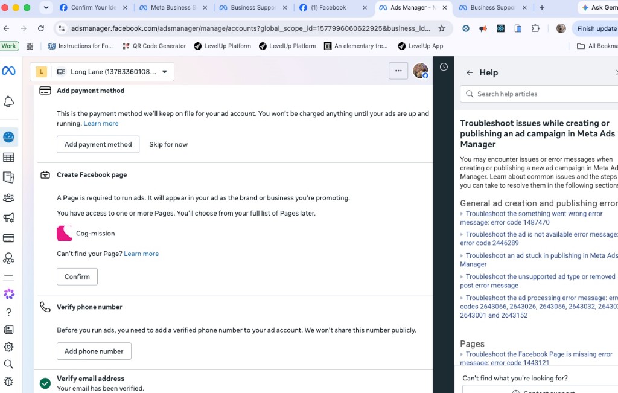This screenshot has width=618, height=393.
Task: Open LevelUp App bookmark
Action: coord(420,46)
